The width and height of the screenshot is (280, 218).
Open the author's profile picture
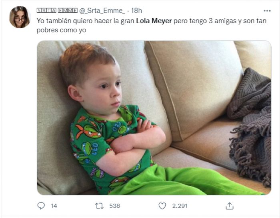[19, 17]
